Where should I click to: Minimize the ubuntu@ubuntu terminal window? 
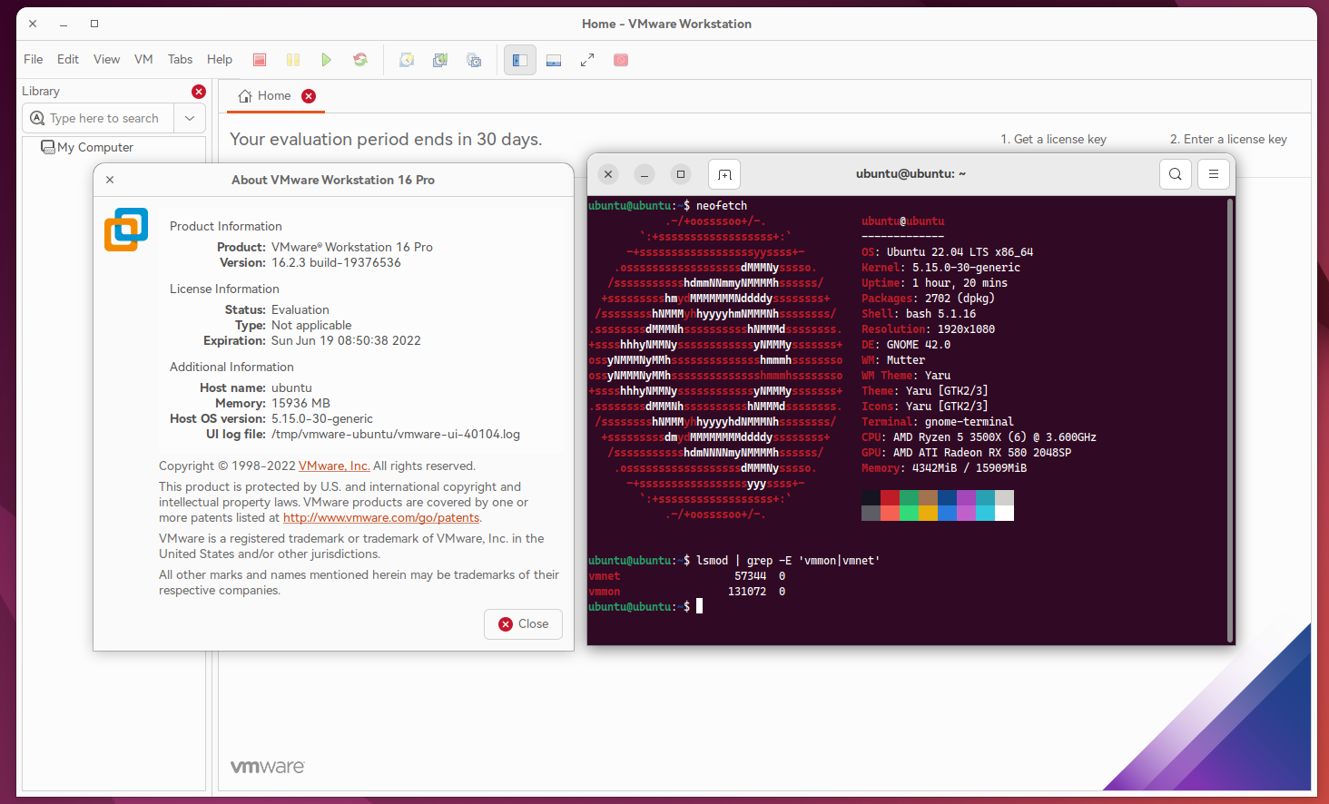click(645, 174)
